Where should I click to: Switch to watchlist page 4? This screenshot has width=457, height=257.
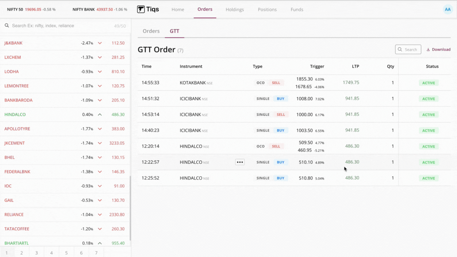pyautogui.click(x=51, y=253)
